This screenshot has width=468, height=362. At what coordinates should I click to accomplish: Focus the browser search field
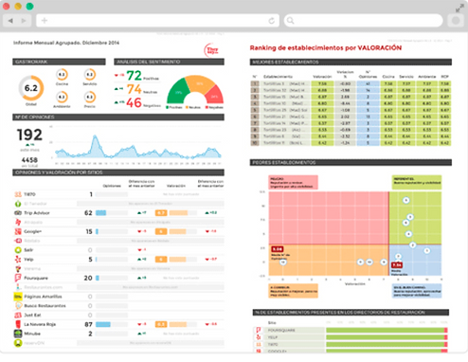click(363, 21)
